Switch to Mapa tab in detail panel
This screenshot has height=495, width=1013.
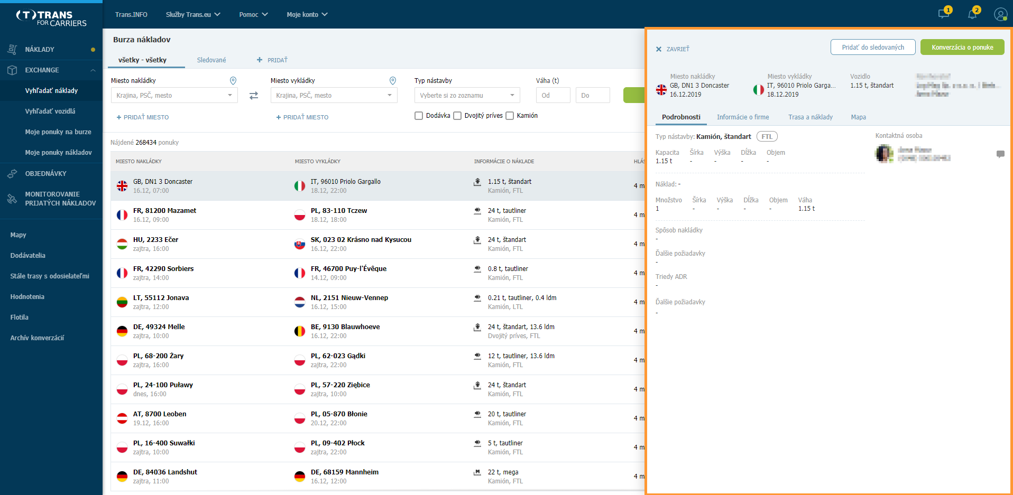[859, 117]
